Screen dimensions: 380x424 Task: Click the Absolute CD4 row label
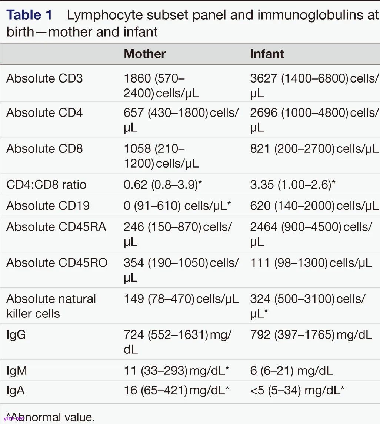pyautogui.click(x=44, y=112)
